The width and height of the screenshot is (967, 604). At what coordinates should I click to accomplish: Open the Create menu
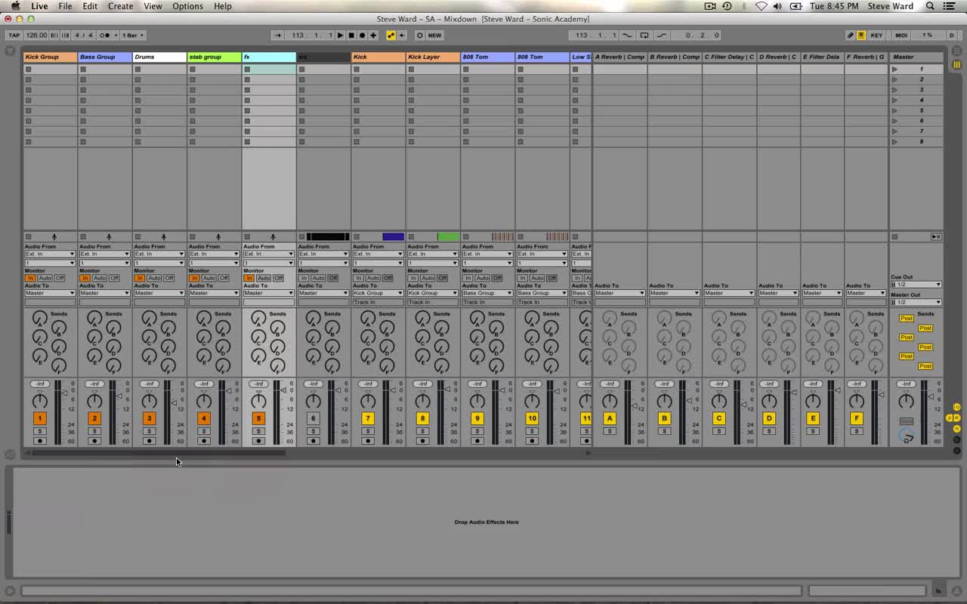click(x=120, y=6)
